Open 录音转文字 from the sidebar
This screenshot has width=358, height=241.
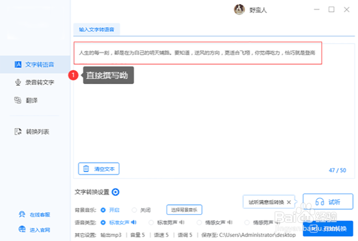click(34, 82)
